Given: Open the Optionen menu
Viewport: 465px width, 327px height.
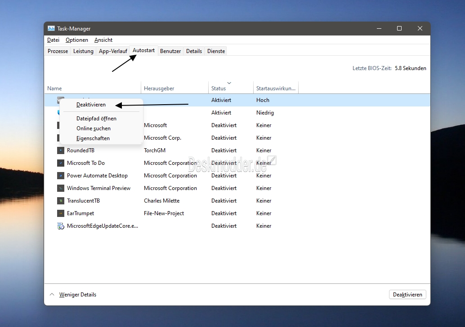Looking at the screenshot, I should click(77, 40).
